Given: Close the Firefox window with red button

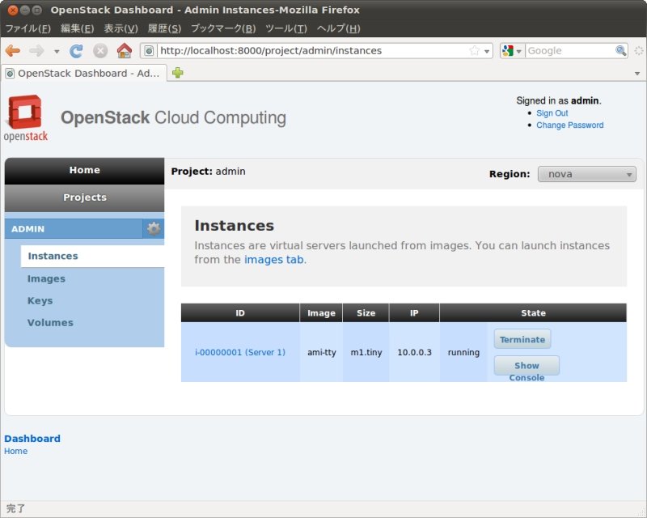Looking at the screenshot, I should [x=13, y=10].
